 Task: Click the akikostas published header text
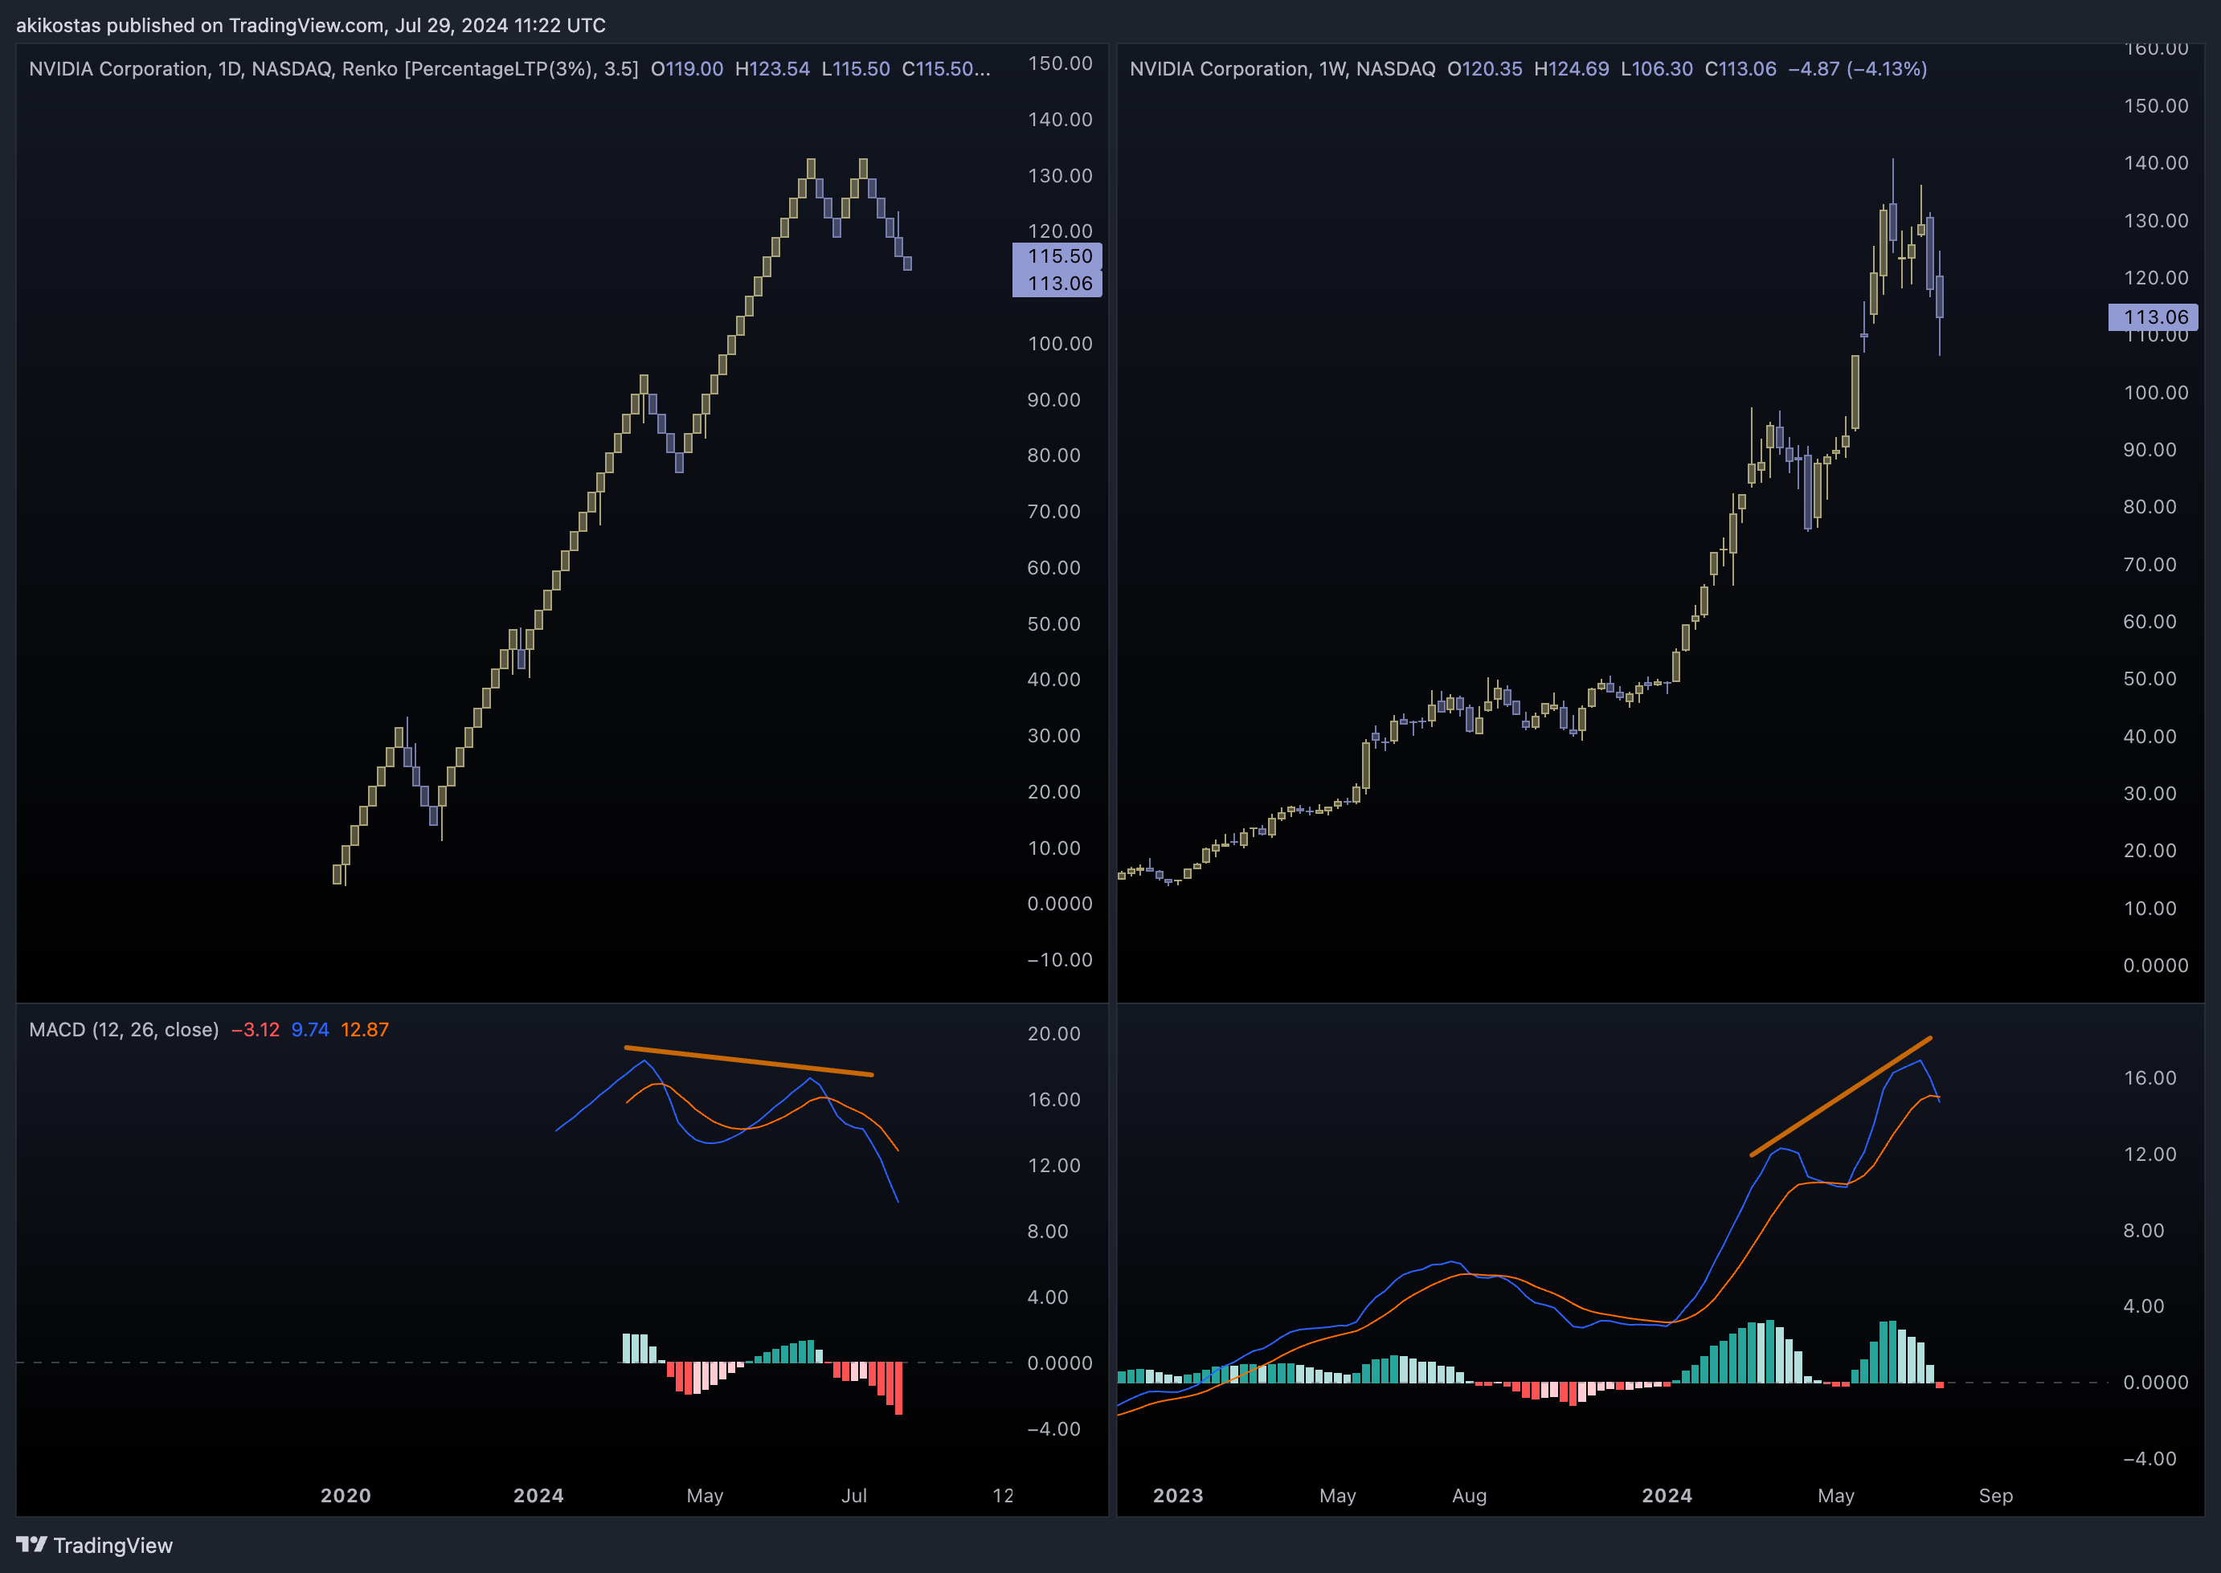(x=311, y=25)
